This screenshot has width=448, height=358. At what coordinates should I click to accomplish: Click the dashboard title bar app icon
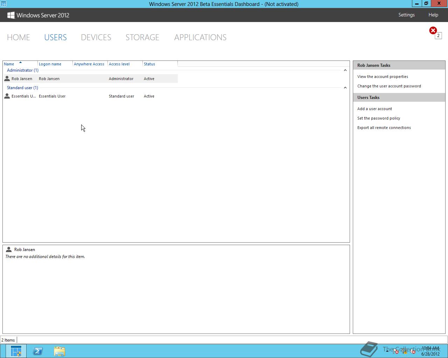(x=3, y=4)
